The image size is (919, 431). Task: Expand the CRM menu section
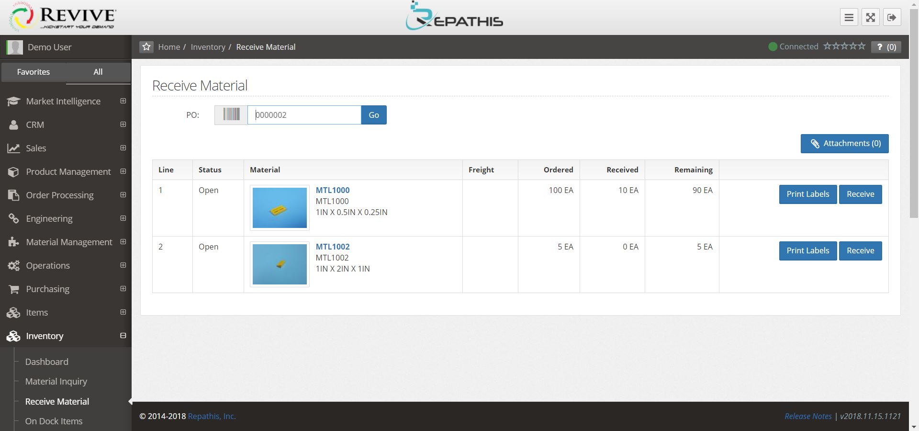click(123, 125)
